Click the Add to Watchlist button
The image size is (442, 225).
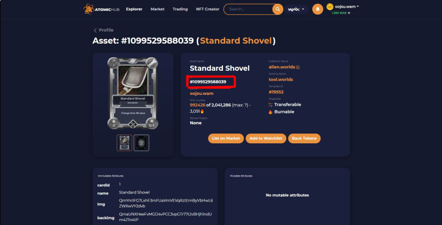[266, 138]
